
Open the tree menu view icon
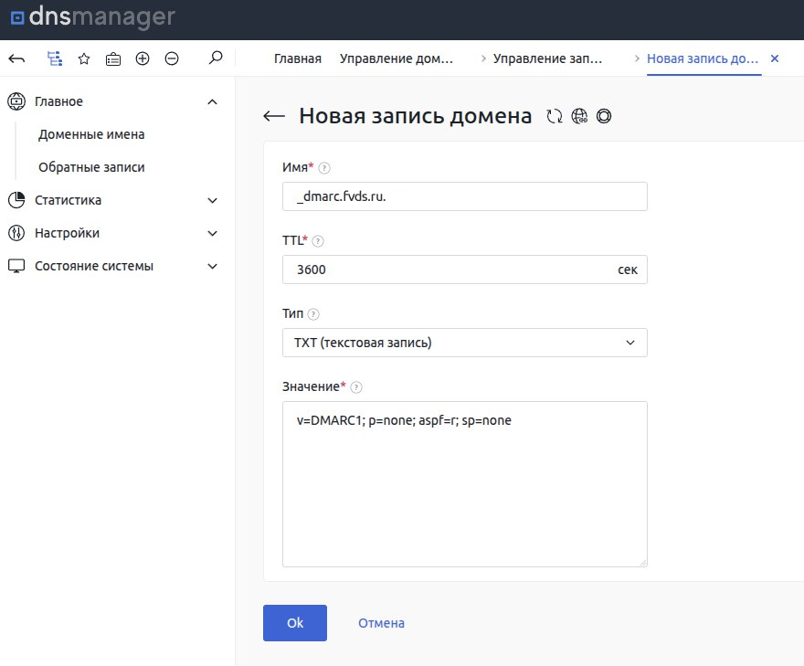pos(54,58)
